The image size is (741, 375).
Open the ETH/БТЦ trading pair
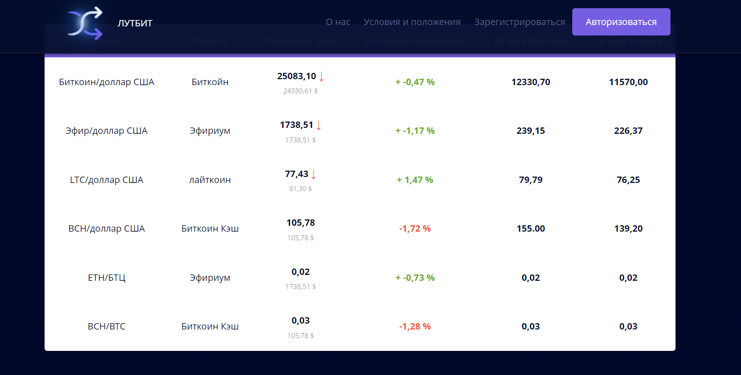(x=106, y=278)
